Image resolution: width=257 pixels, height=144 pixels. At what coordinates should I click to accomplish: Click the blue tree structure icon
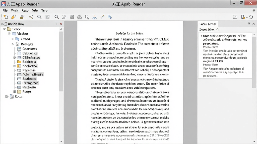pyautogui.click(x=110, y=17)
